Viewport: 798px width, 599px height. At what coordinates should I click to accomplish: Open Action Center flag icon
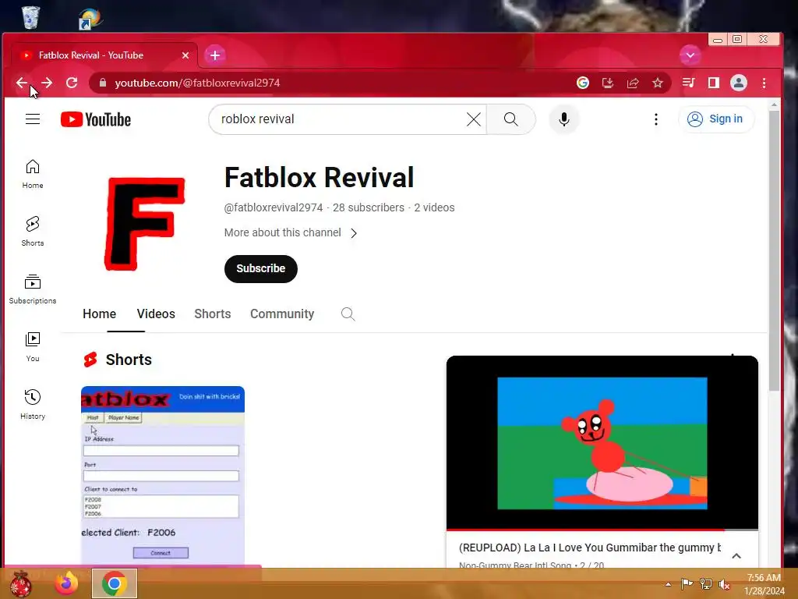(x=687, y=584)
